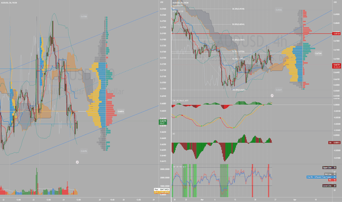
Task: Click the lightning event icon on 4h chart
Action: click(272, 95)
